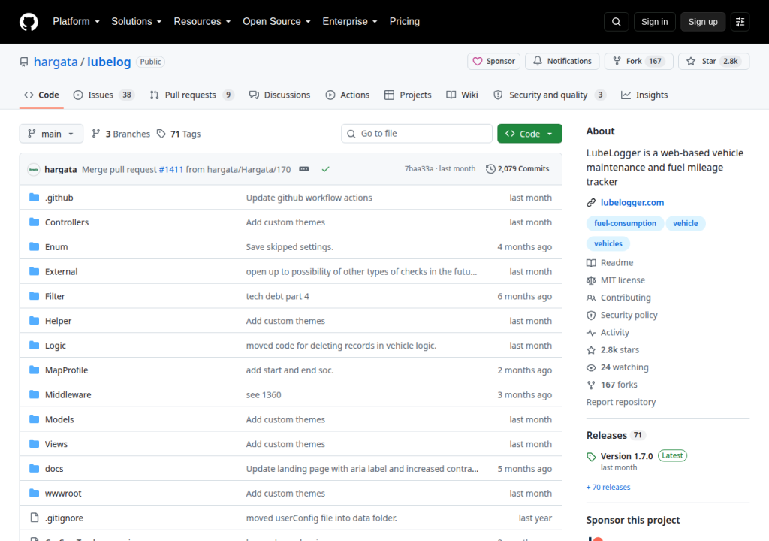
Task: Click the docs folder icon
Action: click(34, 468)
